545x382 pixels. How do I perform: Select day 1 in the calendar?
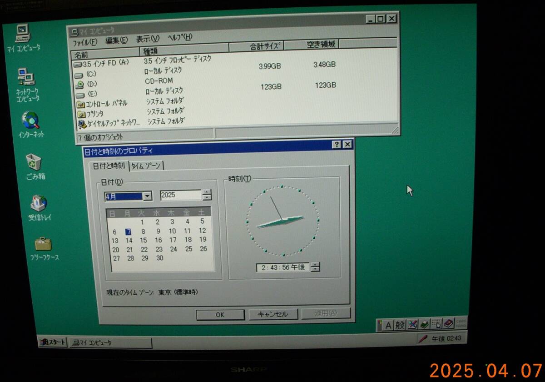[x=142, y=222]
